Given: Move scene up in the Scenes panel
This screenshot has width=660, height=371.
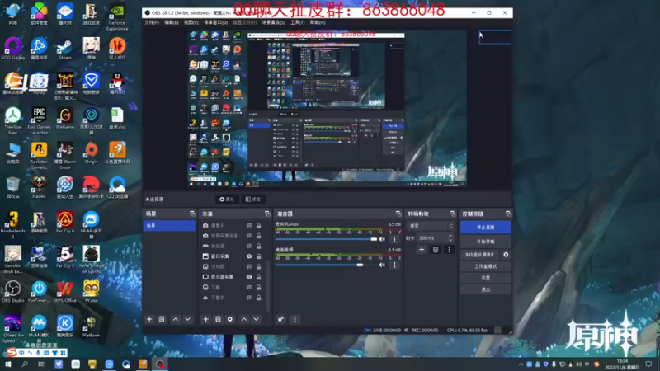Looking at the screenshot, I should click(176, 319).
